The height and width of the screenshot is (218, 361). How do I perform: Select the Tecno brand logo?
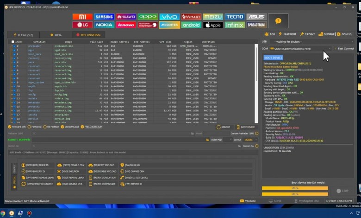[x=234, y=17]
